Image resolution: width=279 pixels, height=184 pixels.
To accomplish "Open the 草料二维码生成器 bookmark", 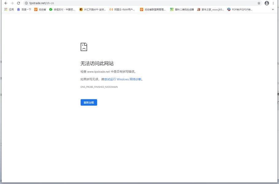I will tap(182, 10).
